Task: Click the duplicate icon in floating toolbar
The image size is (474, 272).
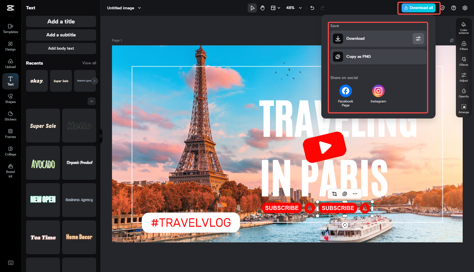Action: (x=345, y=194)
